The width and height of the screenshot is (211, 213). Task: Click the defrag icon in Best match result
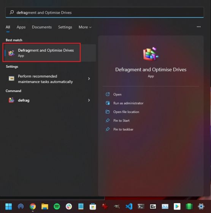[x=11, y=53]
